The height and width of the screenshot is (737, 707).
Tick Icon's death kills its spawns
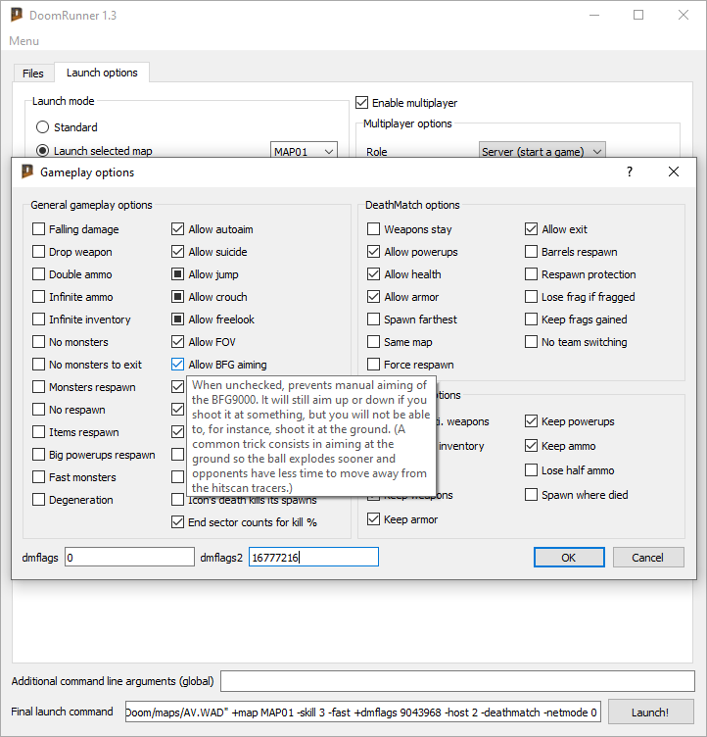coord(177,500)
